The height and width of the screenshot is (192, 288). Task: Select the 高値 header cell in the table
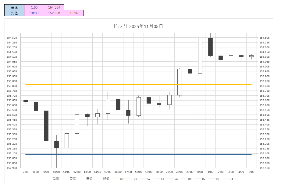pos(14,7)
